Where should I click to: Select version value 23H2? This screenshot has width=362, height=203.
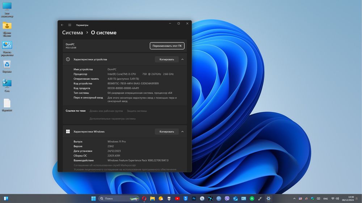coord(110,146)
